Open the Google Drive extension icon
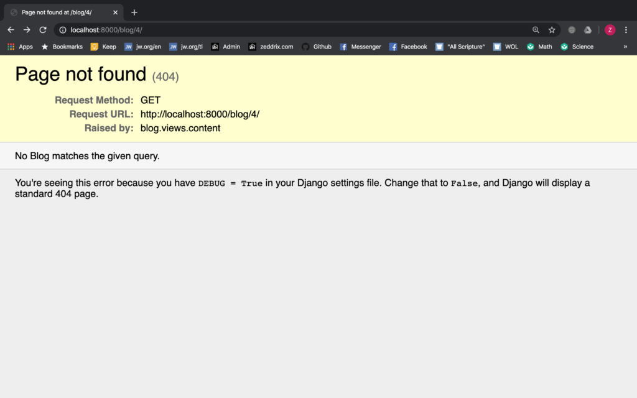The image size is (637, 398). tap(588, 30)
